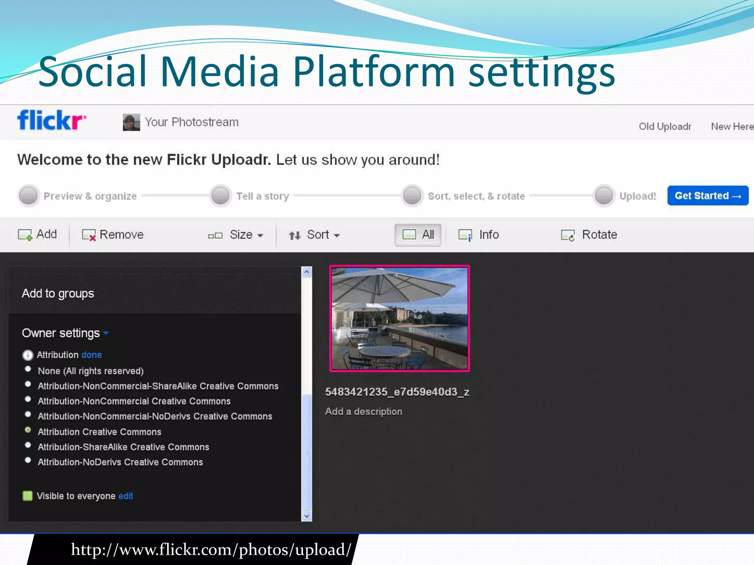Viewport: 754px width, 565px height.
Task: Select None (All rights reserved) license
Action: [x=28, y=369]
